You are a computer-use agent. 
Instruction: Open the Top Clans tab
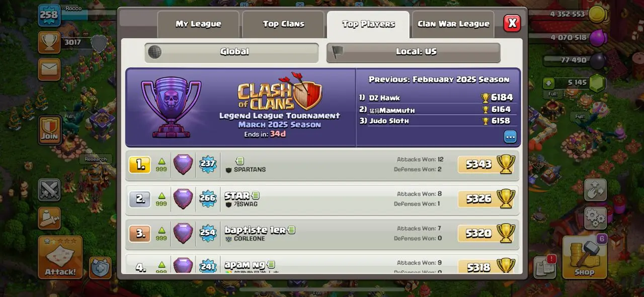(x=283, y=24)
